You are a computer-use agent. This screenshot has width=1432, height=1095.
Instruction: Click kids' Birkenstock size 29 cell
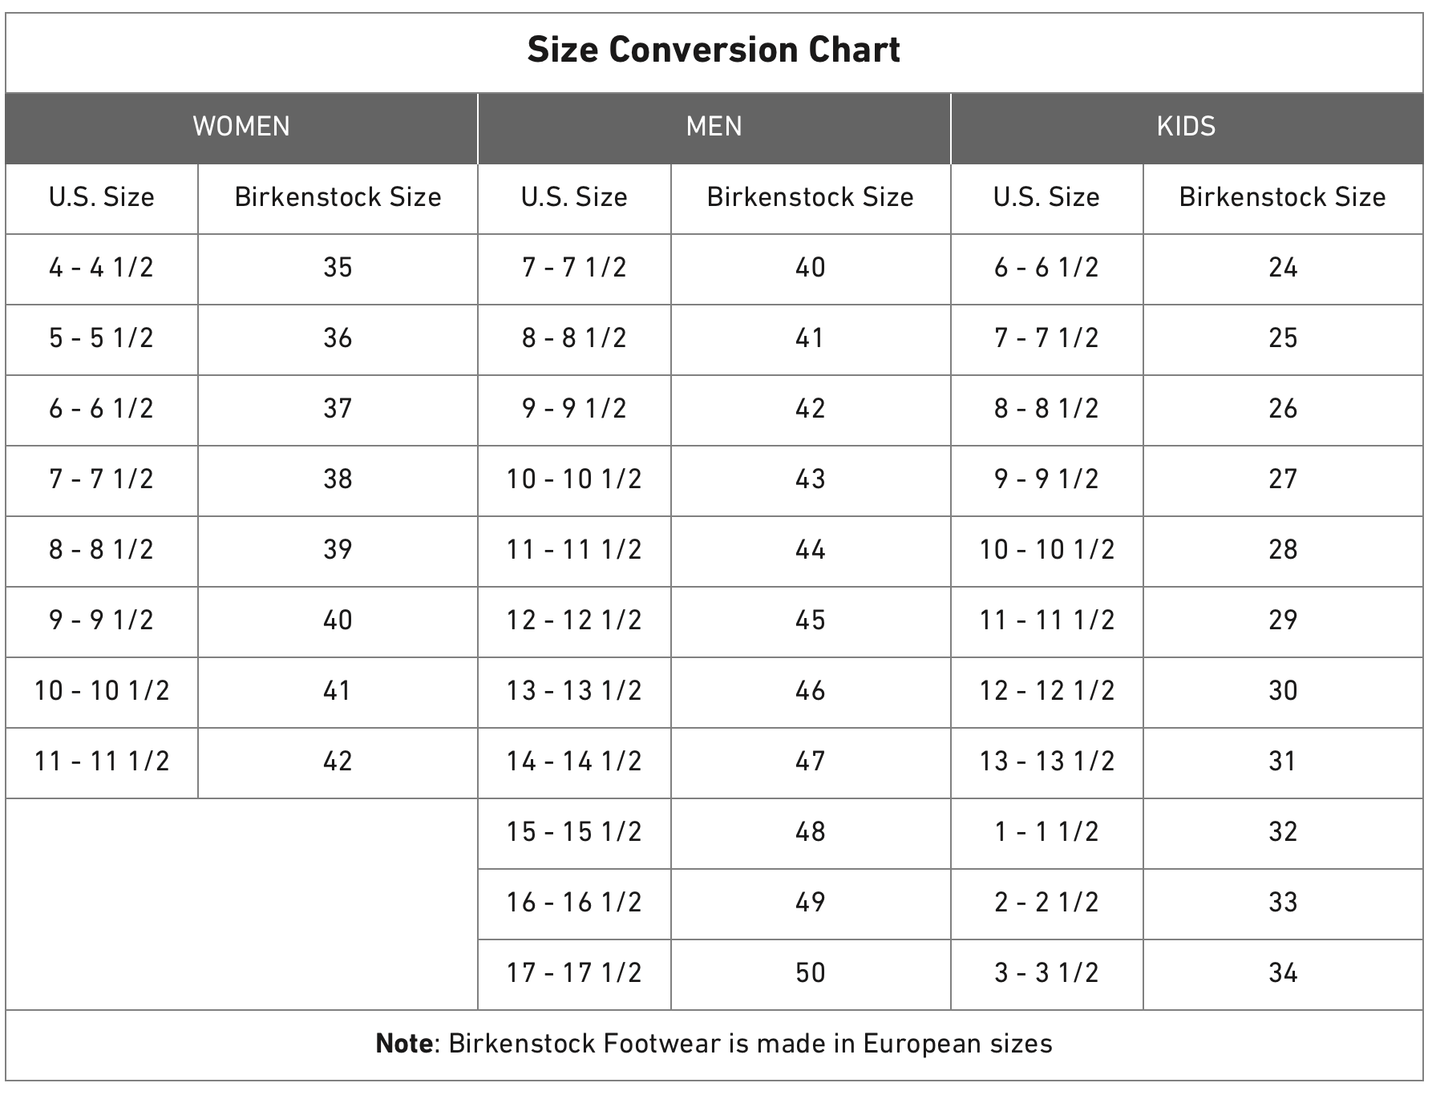(x=1283, y=621)
